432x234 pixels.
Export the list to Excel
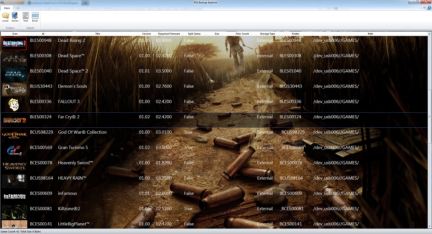click(35, 17)
